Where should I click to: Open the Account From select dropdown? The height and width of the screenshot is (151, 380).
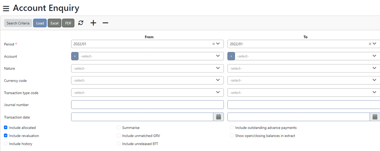[x=151, y=56]
